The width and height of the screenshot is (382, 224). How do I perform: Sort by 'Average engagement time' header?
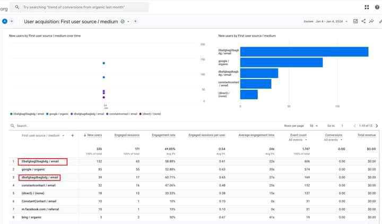click(x=256, y=135)
